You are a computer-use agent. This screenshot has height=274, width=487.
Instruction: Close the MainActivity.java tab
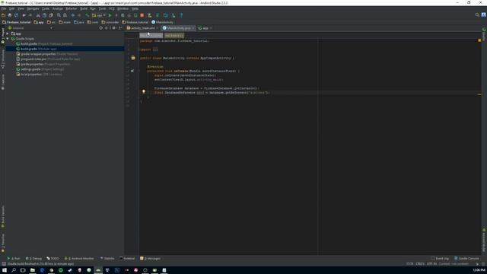(193, 28)
